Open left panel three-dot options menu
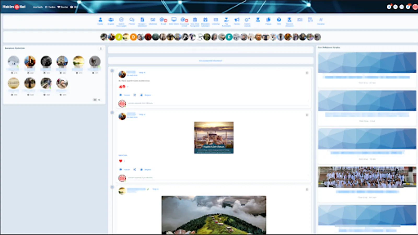This screenshot has width=418, height=235. pyautogui.click(x=101, y=49)
